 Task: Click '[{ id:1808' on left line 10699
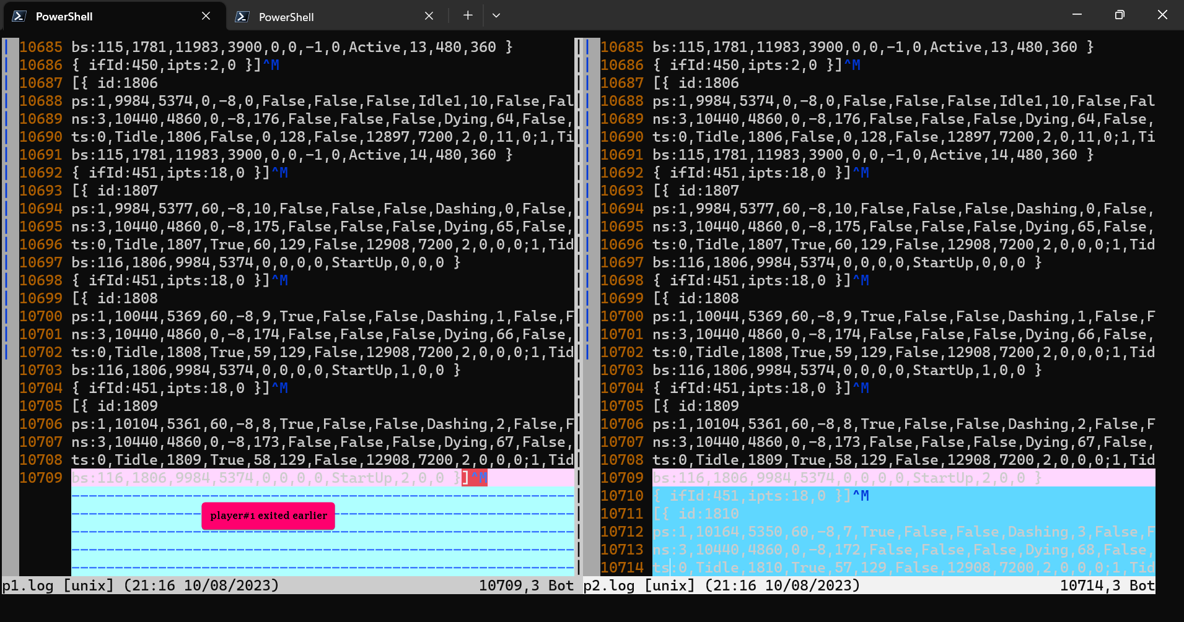(115, 298)
